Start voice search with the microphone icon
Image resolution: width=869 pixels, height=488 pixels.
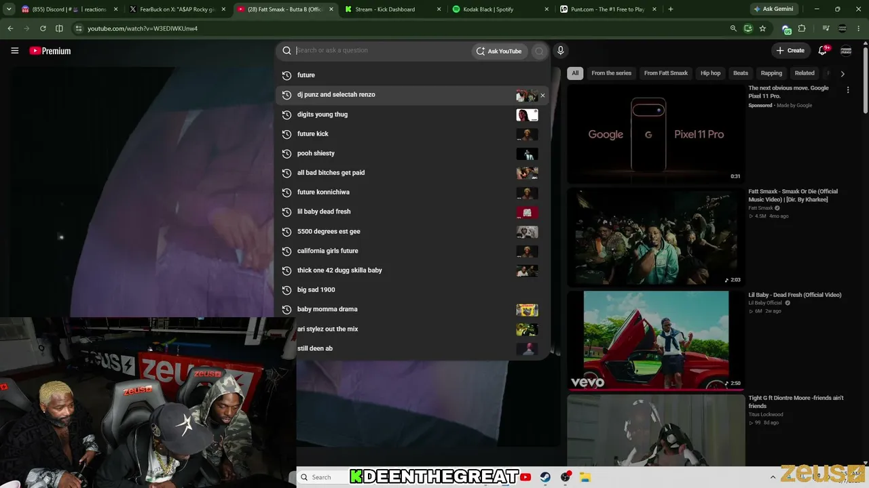click(560, 50)
